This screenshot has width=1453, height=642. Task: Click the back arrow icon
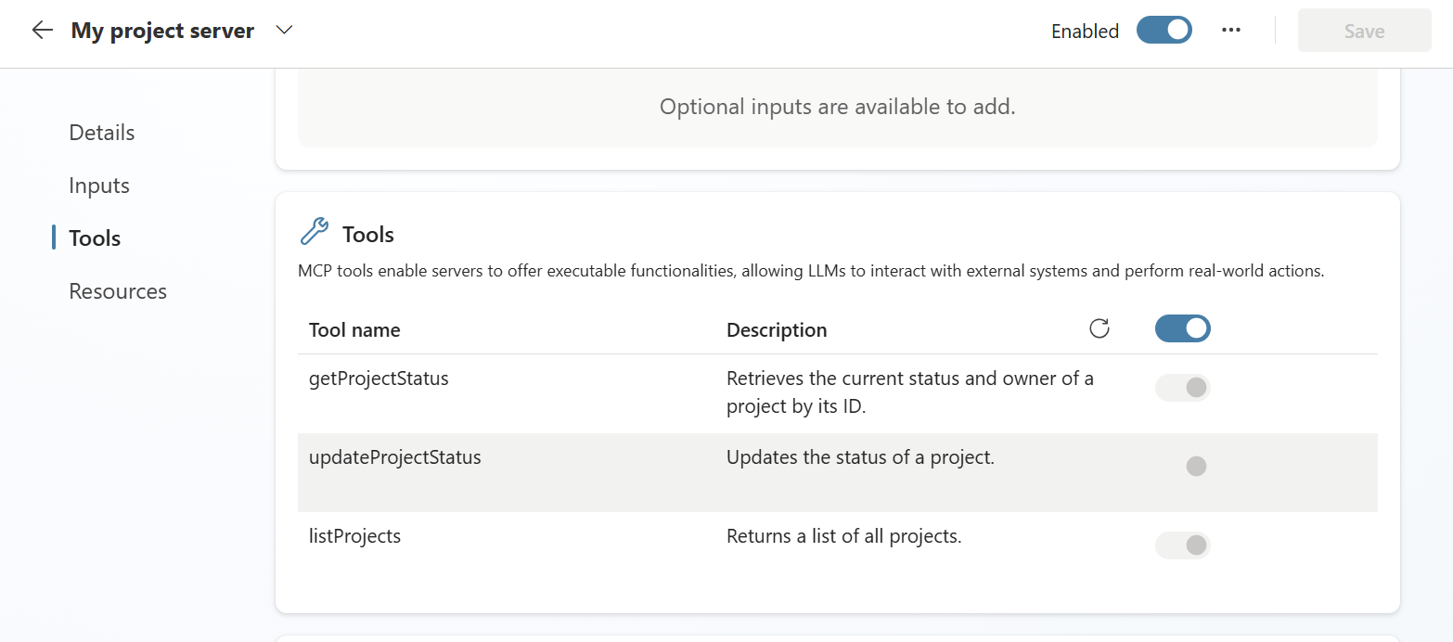coord(42,31)
